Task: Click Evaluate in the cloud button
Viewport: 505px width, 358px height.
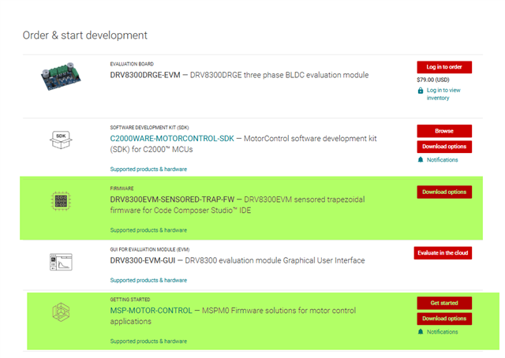Action: (443, 252)
